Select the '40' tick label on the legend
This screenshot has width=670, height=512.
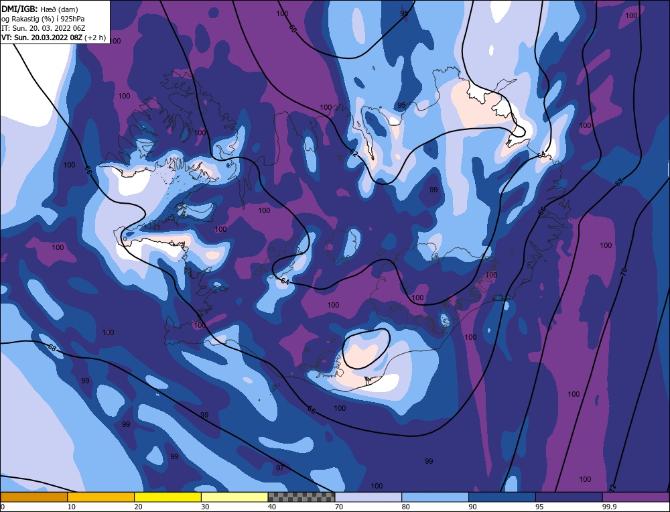click(272, 507)
